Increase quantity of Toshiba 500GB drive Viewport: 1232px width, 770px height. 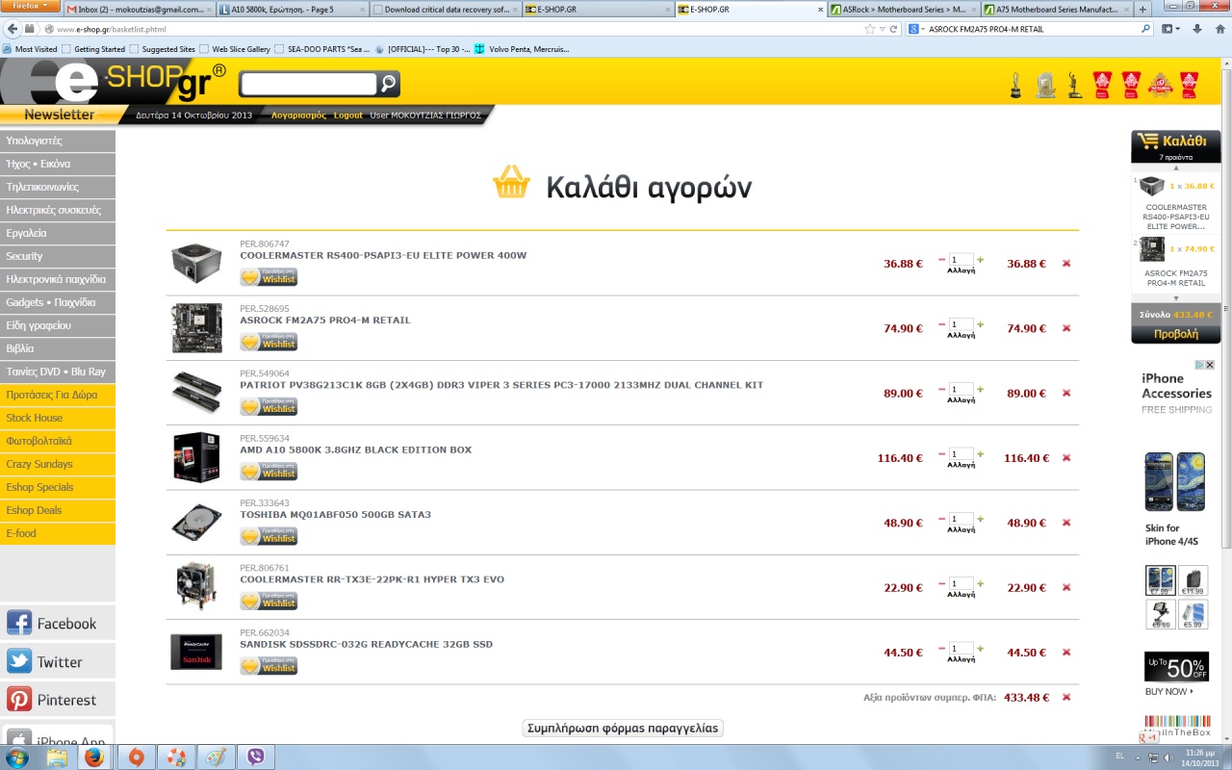pos(981,519)
